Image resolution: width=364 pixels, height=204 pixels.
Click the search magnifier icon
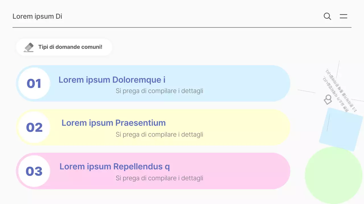[x=327, y=16]
